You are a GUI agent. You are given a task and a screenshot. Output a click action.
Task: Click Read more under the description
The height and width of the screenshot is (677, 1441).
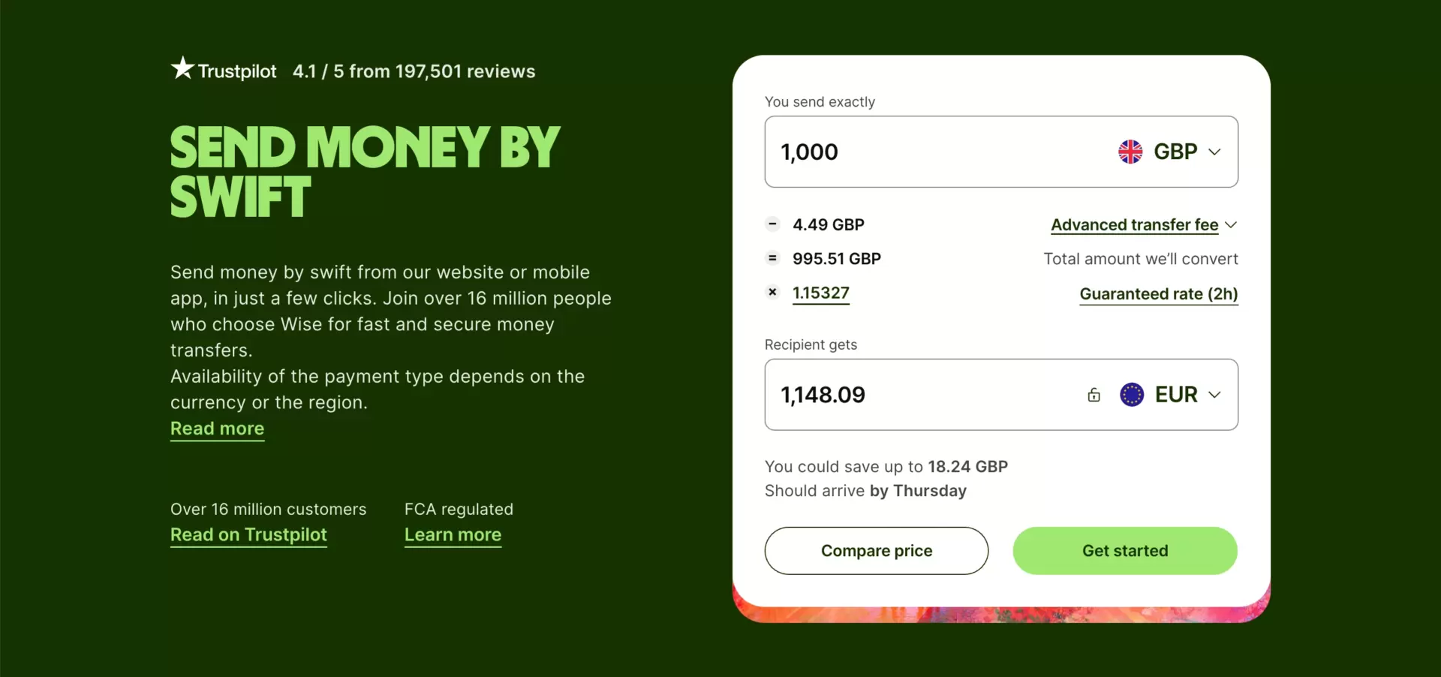click(x=217, y=429)
